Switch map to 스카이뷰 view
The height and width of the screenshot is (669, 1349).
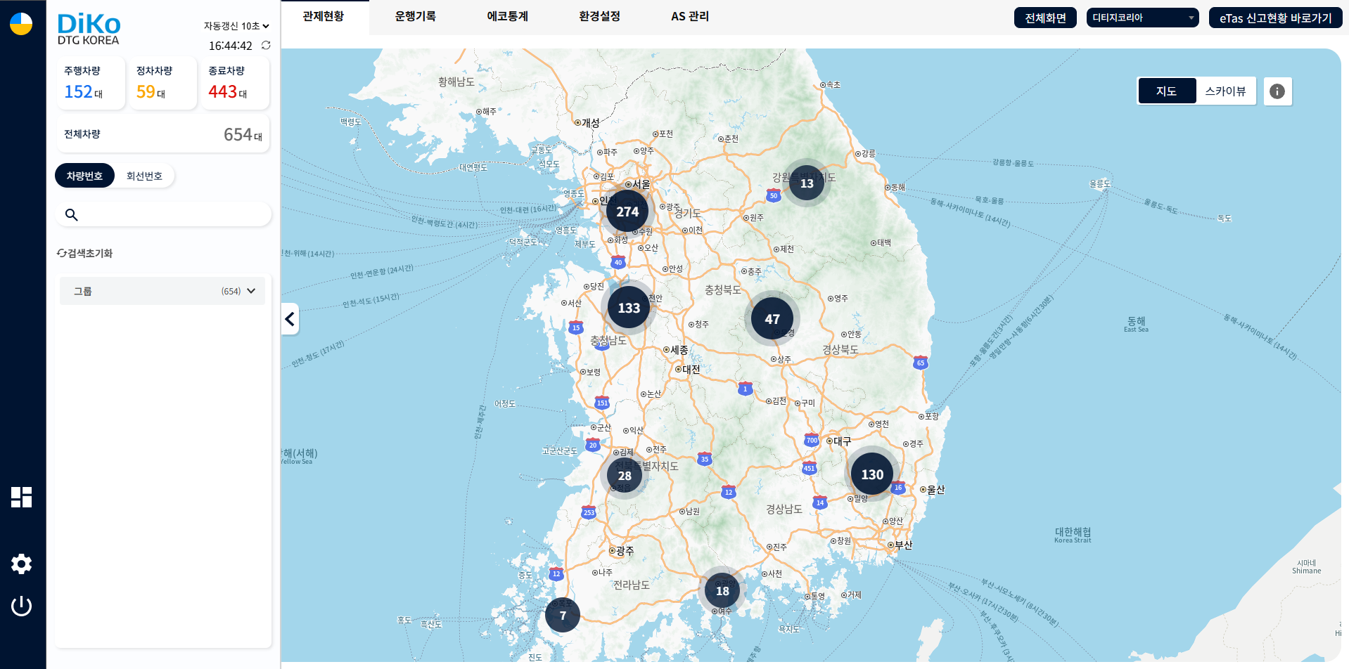(x=1225, y=91)
